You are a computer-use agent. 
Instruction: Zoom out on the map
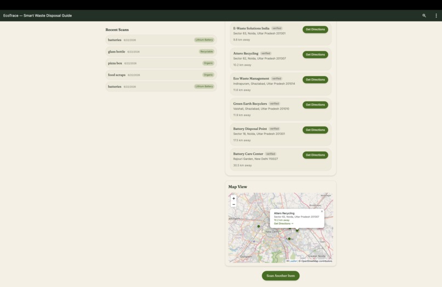tap(234, 204)
